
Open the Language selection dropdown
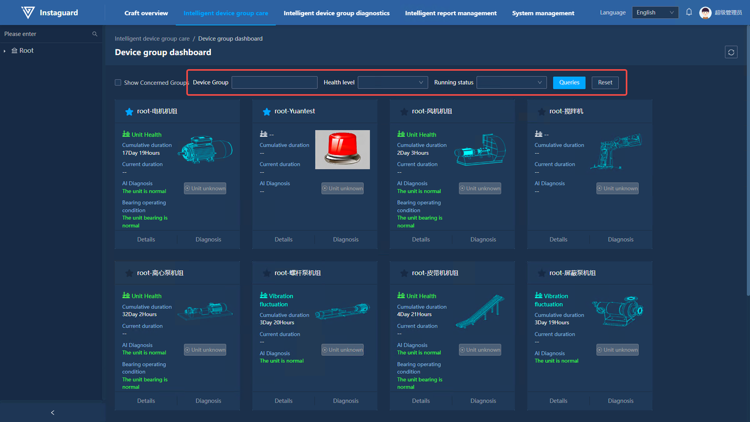tap(655, 13)
